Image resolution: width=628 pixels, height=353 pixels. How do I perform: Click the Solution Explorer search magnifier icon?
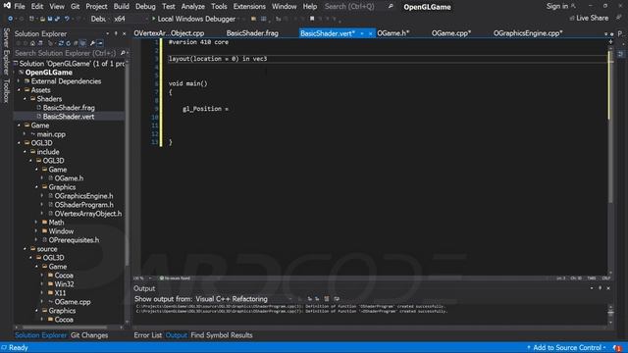click(123, 53)
